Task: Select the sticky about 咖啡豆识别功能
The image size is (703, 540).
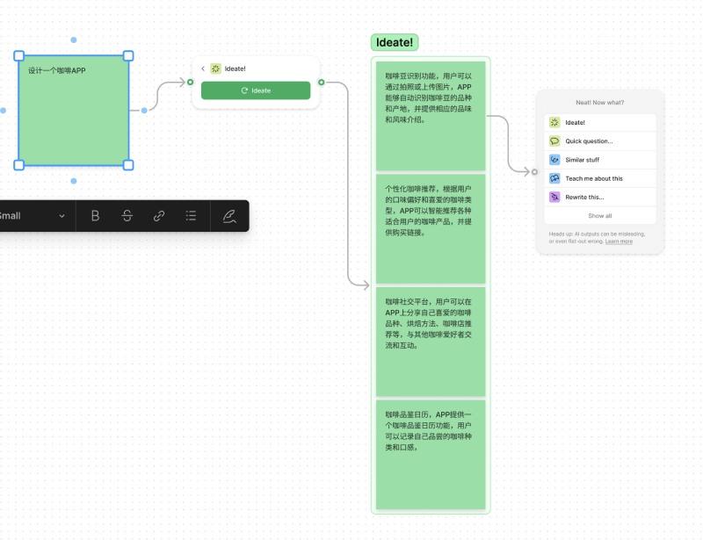Action: point(430,115)
